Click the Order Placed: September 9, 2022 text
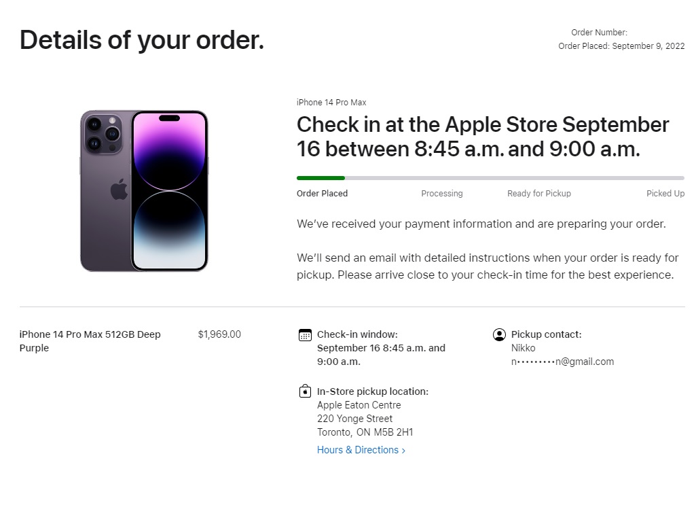Image resolution: width=696 pixels, height=524 pixels. coord(621,46)
